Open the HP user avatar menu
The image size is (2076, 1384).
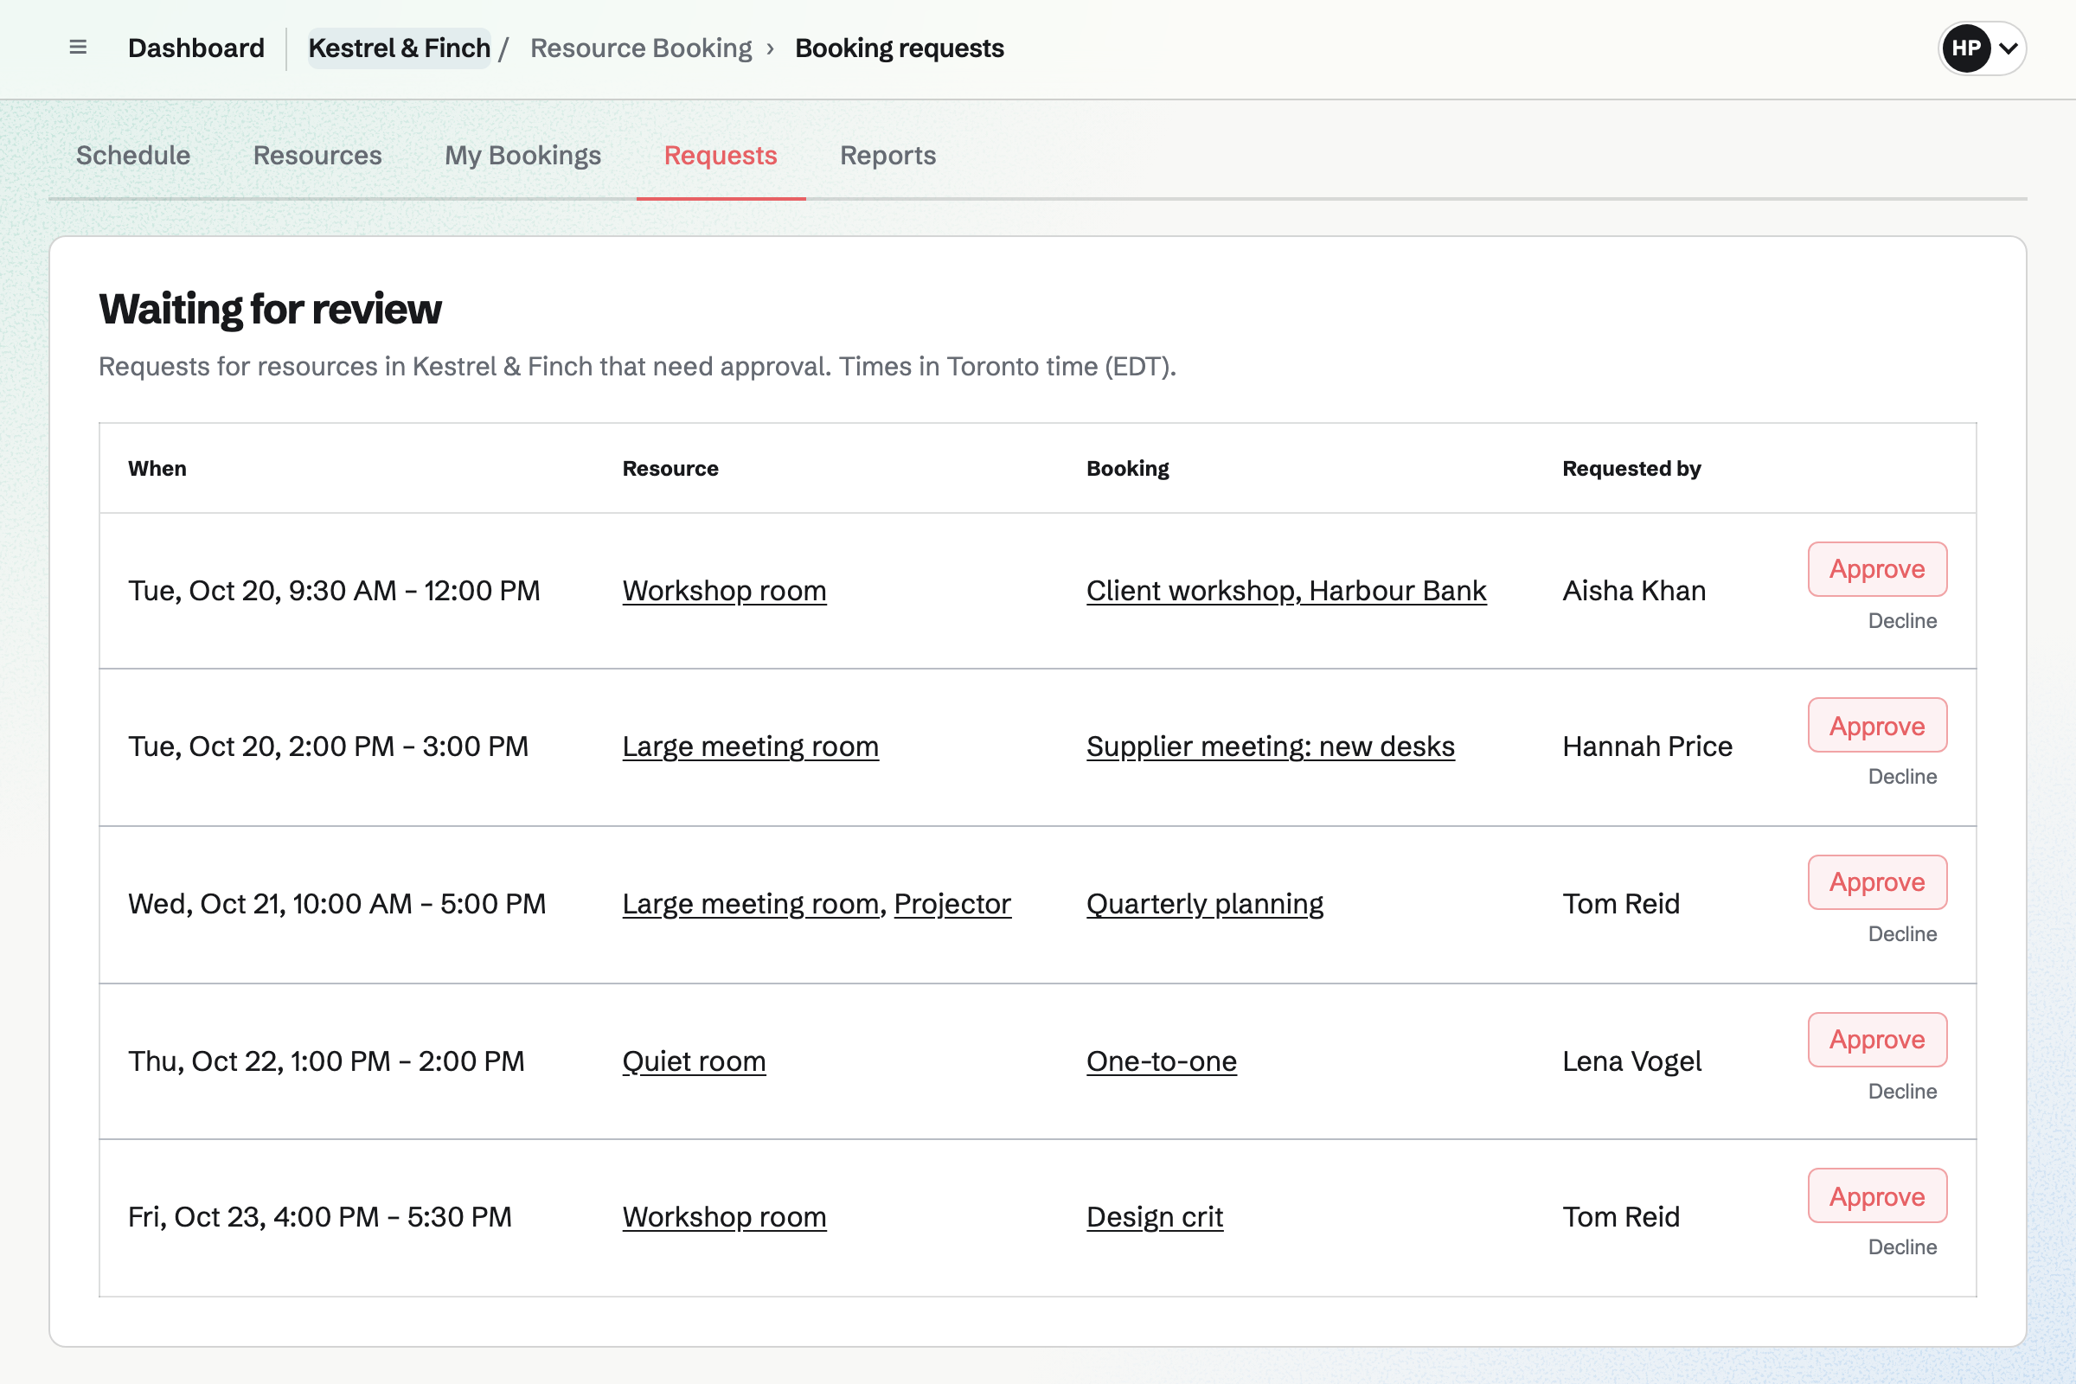1982,48
